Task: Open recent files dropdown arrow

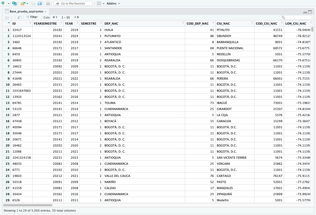Action: 27,4
